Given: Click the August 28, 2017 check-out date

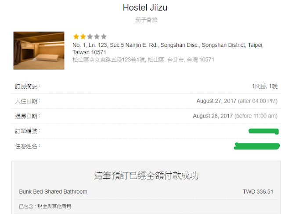Looking at the screenshot, I should (213, 116).
